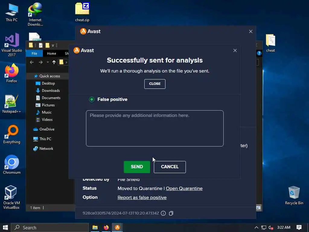Viewport: 309px width, 232px height.
Task: Select Network in the navigation pane
Action: tap(46, 149)
